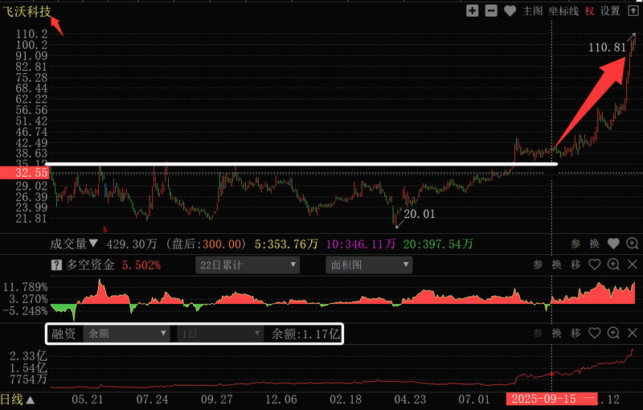Open the 22日累计 dropdown
The height and width of the screenshot is (410, 643).
[247, 264]
